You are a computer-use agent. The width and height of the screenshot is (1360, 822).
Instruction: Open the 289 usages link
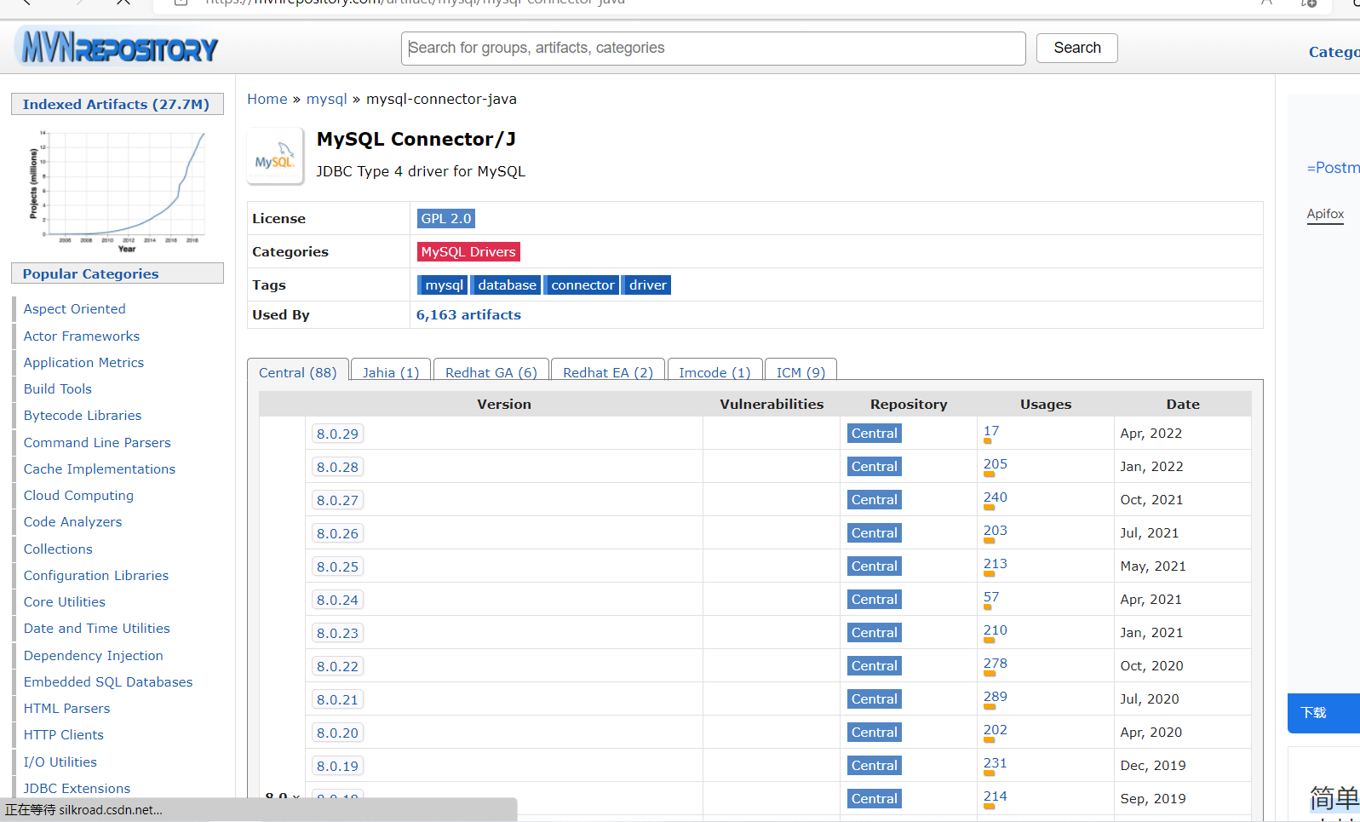coord(995,697)
